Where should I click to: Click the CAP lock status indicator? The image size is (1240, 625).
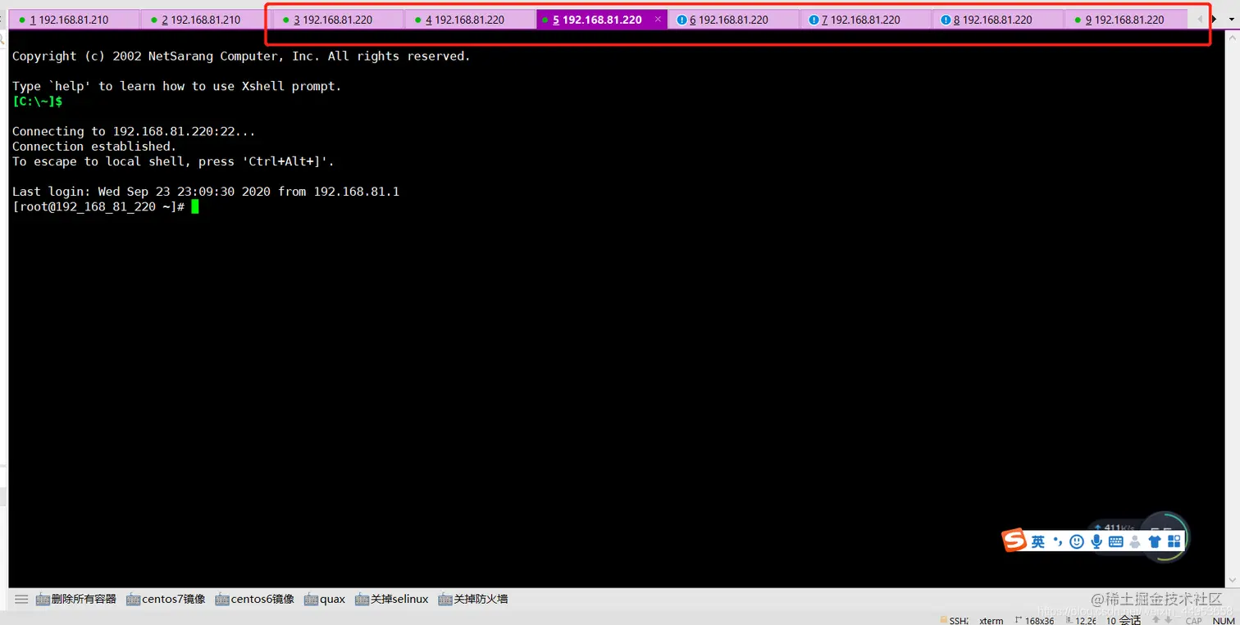click(1193, 621)
